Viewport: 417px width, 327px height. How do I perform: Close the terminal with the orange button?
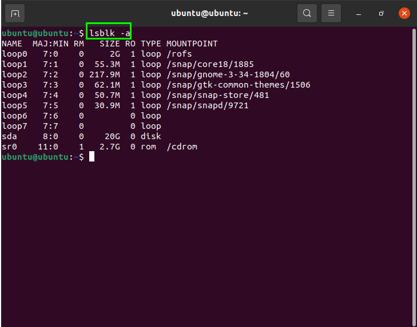pos(404,13)
